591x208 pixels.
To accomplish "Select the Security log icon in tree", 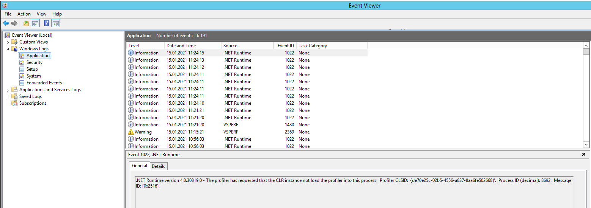I will pos(22,62).
